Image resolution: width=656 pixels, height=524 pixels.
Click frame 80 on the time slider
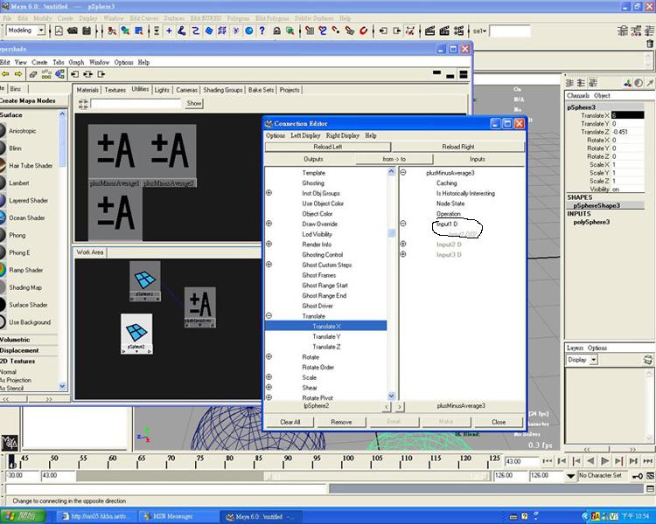229,461
